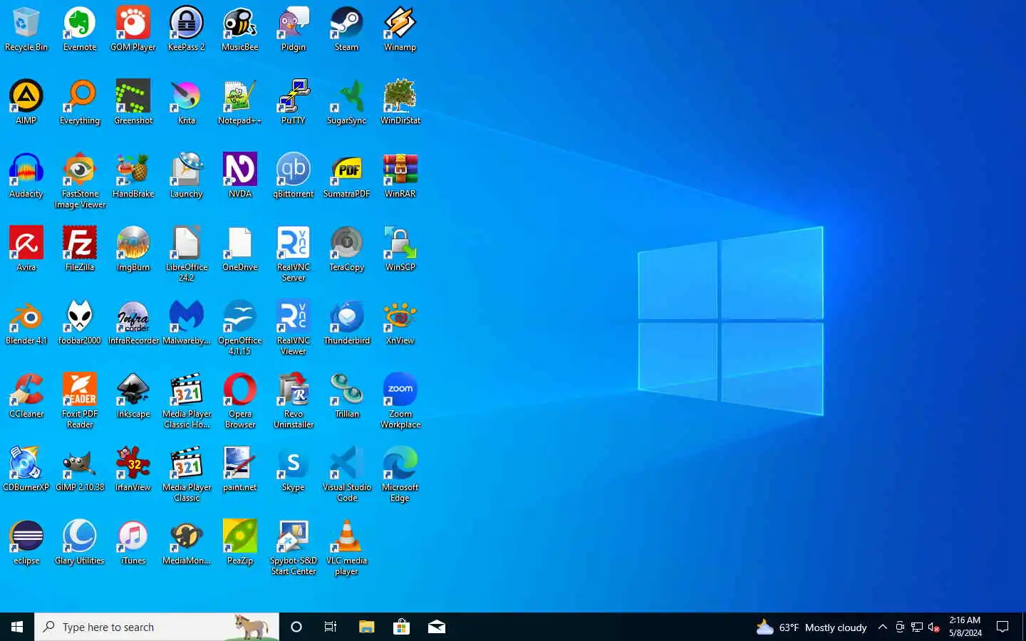
Task: Open the Windows Start menu
Action: (17, 627)
